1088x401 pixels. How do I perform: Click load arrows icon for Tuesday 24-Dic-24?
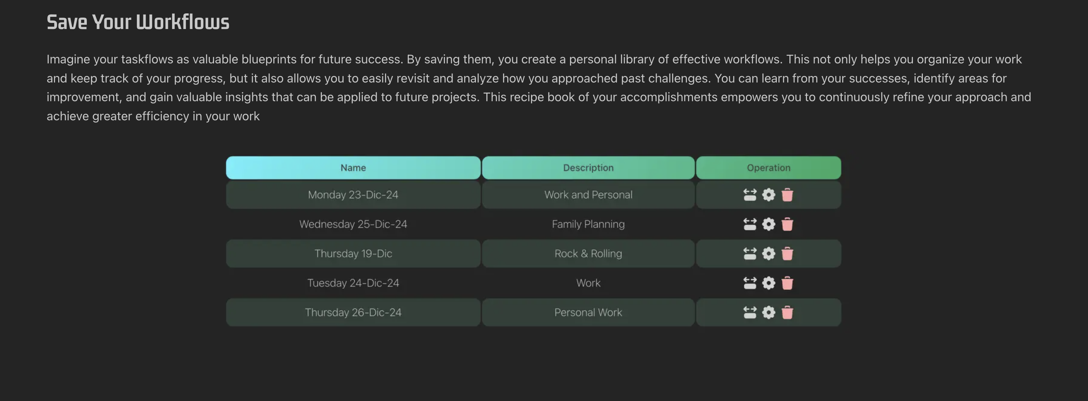pos(750,283)
